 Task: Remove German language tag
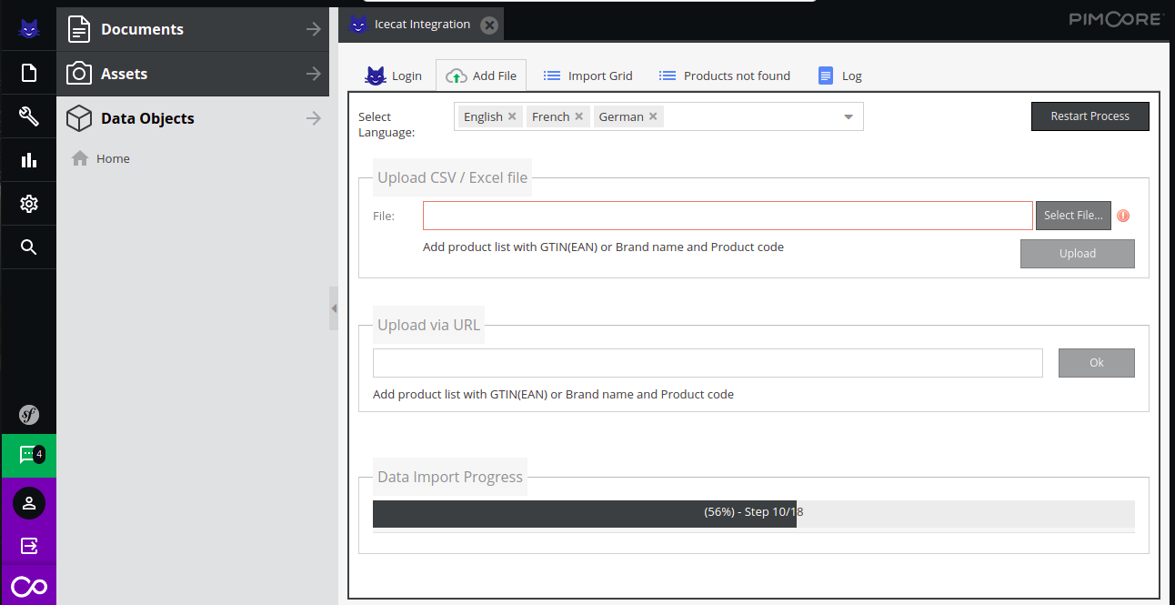pos(653,116)
